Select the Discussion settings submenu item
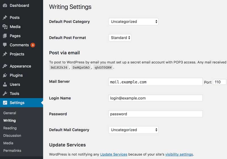 pos(12,136)
